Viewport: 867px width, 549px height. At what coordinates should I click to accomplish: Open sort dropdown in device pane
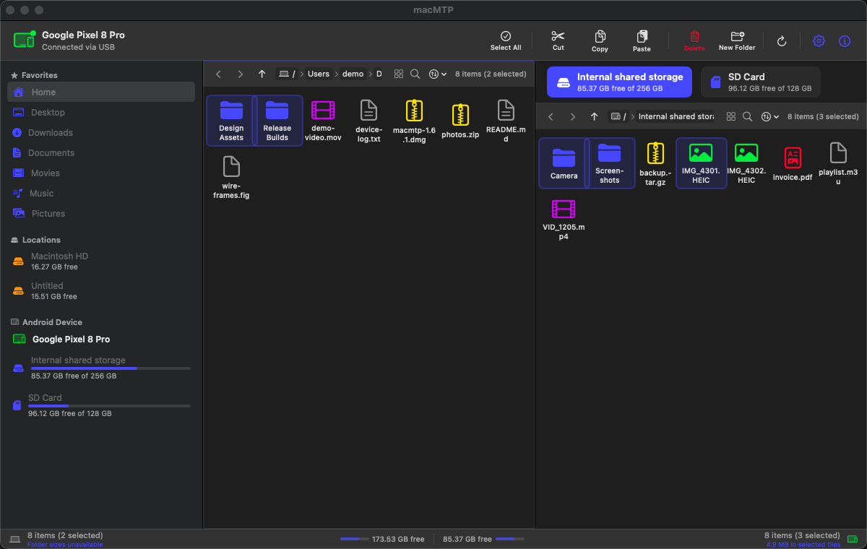(770, 116)
